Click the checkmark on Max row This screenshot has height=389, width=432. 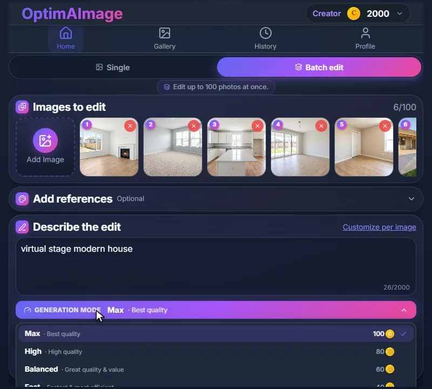[x=403, y=334]
